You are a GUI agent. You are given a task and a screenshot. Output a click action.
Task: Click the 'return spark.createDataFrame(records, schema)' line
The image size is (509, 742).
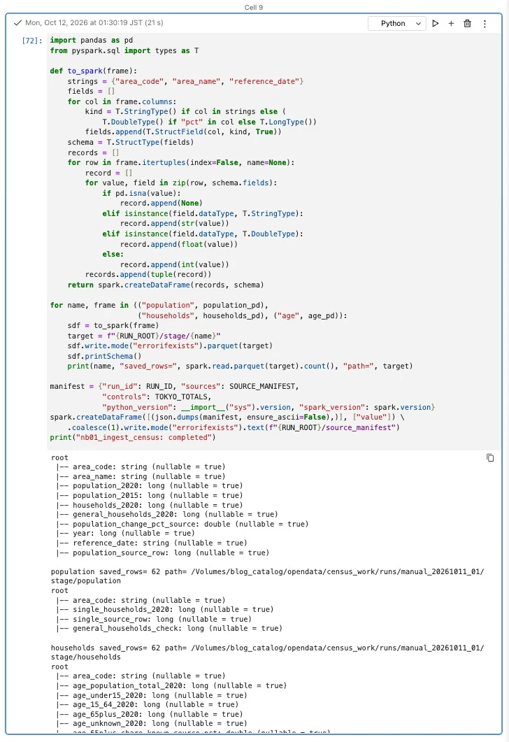166,285
